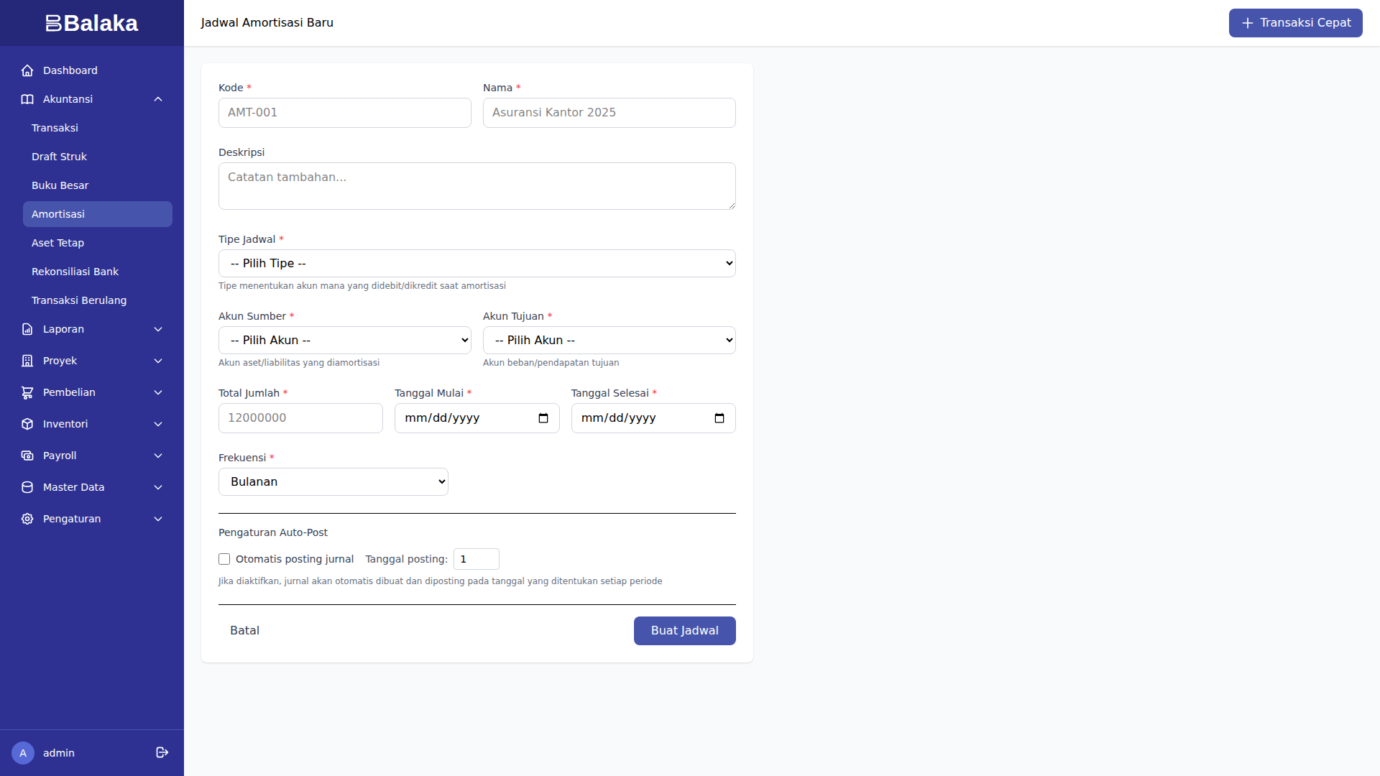Open the Tipe Jadwal dropdown
Viewport: 1380px width, 776px height.
477,264
